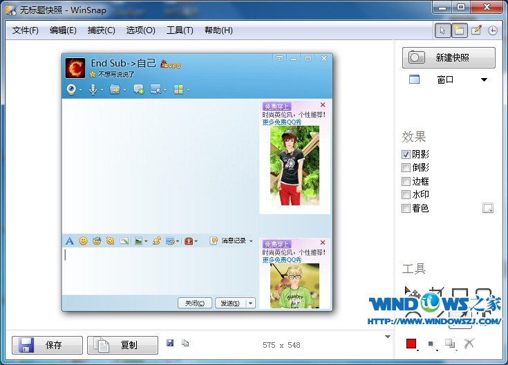The width and height of the screenshot is (508, 365).
Task: Click the new window snapshot toolbar icon
Action: pos(459,30)
